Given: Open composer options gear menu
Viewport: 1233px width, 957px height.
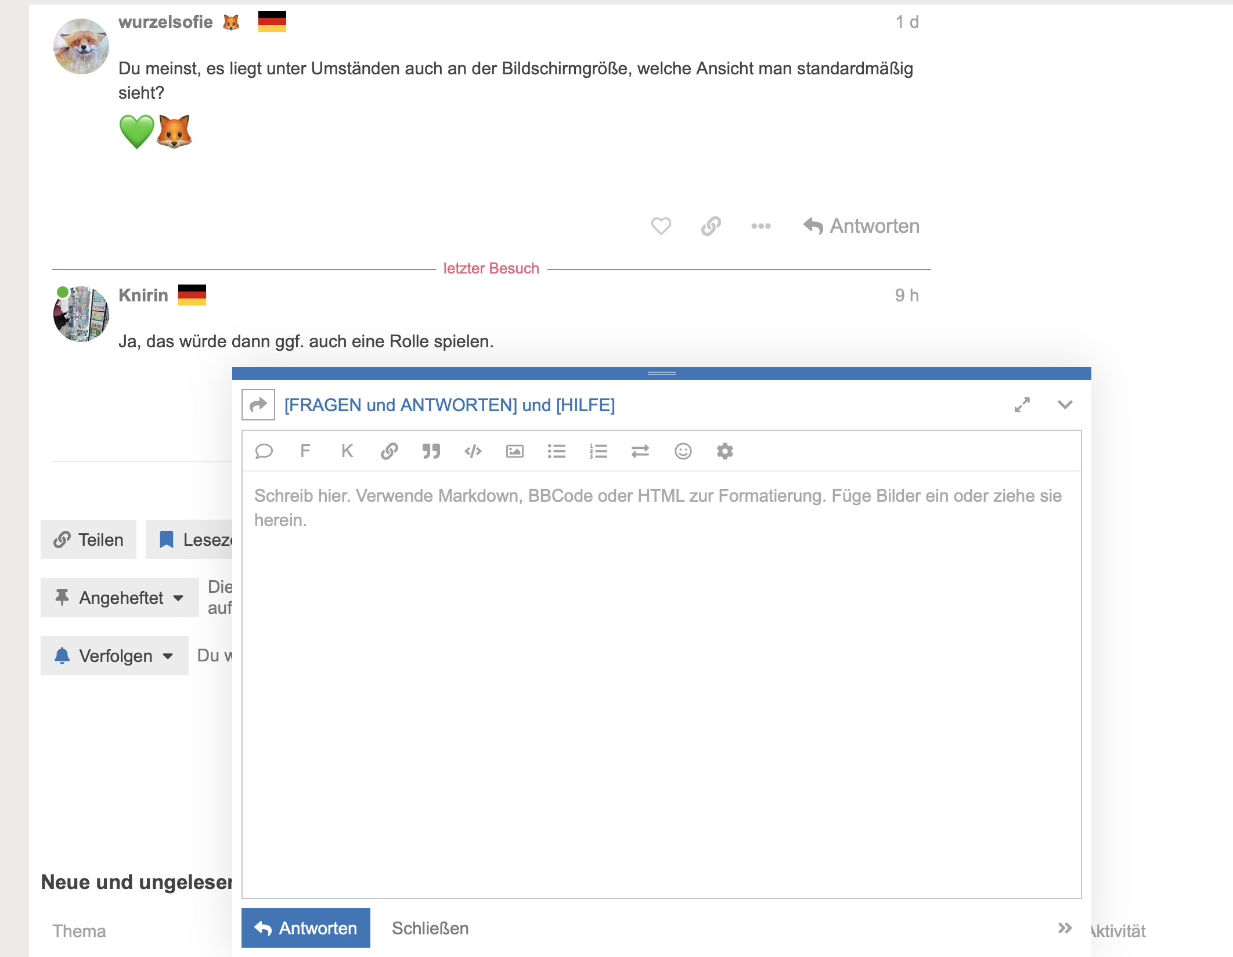Looking at the screenshot, I should (725, 451).
